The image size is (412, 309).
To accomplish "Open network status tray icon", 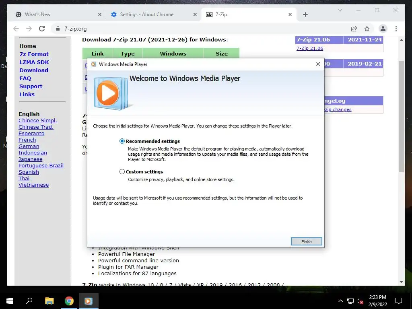I will coord(350,301).
